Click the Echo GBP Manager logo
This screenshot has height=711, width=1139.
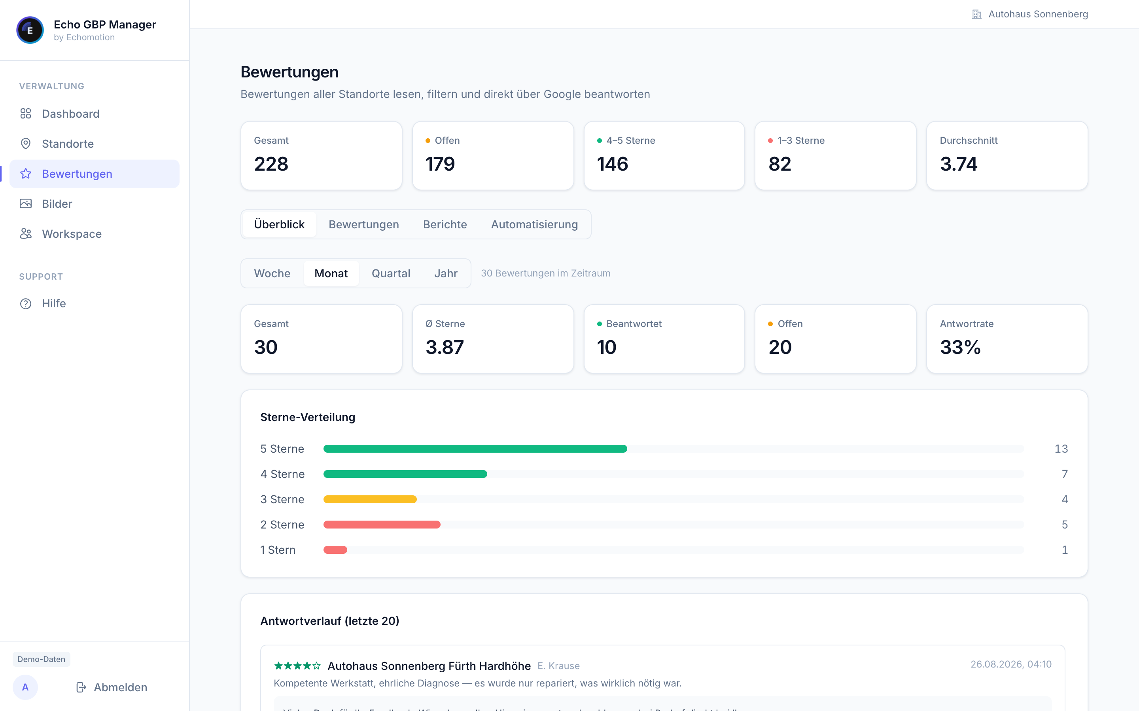30,30
